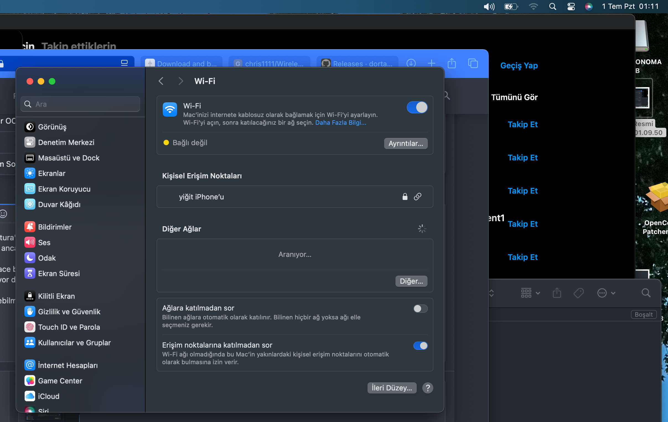Open Spotlight search in menu bar
Image resolution: width=668 pixels, height=422 pixels.
[552, 6]
